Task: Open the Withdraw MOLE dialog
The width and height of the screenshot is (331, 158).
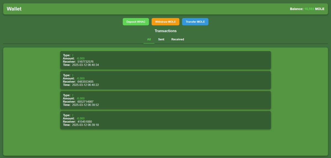Action: coord(165,22)
